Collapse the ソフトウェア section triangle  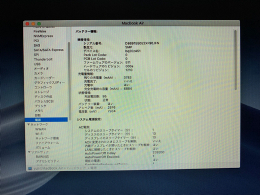(x=29, y=152)
